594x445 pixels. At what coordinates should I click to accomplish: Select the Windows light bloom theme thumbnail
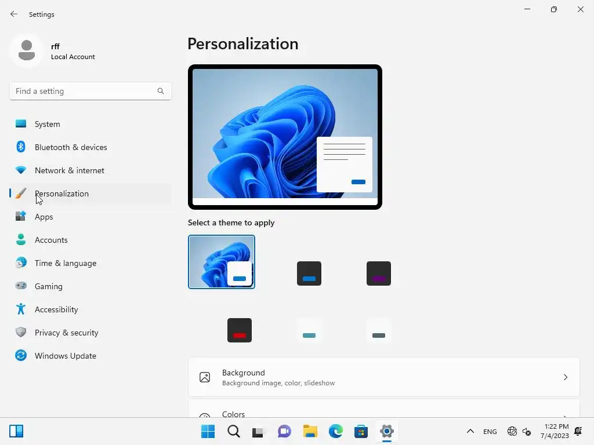point(222,262)
